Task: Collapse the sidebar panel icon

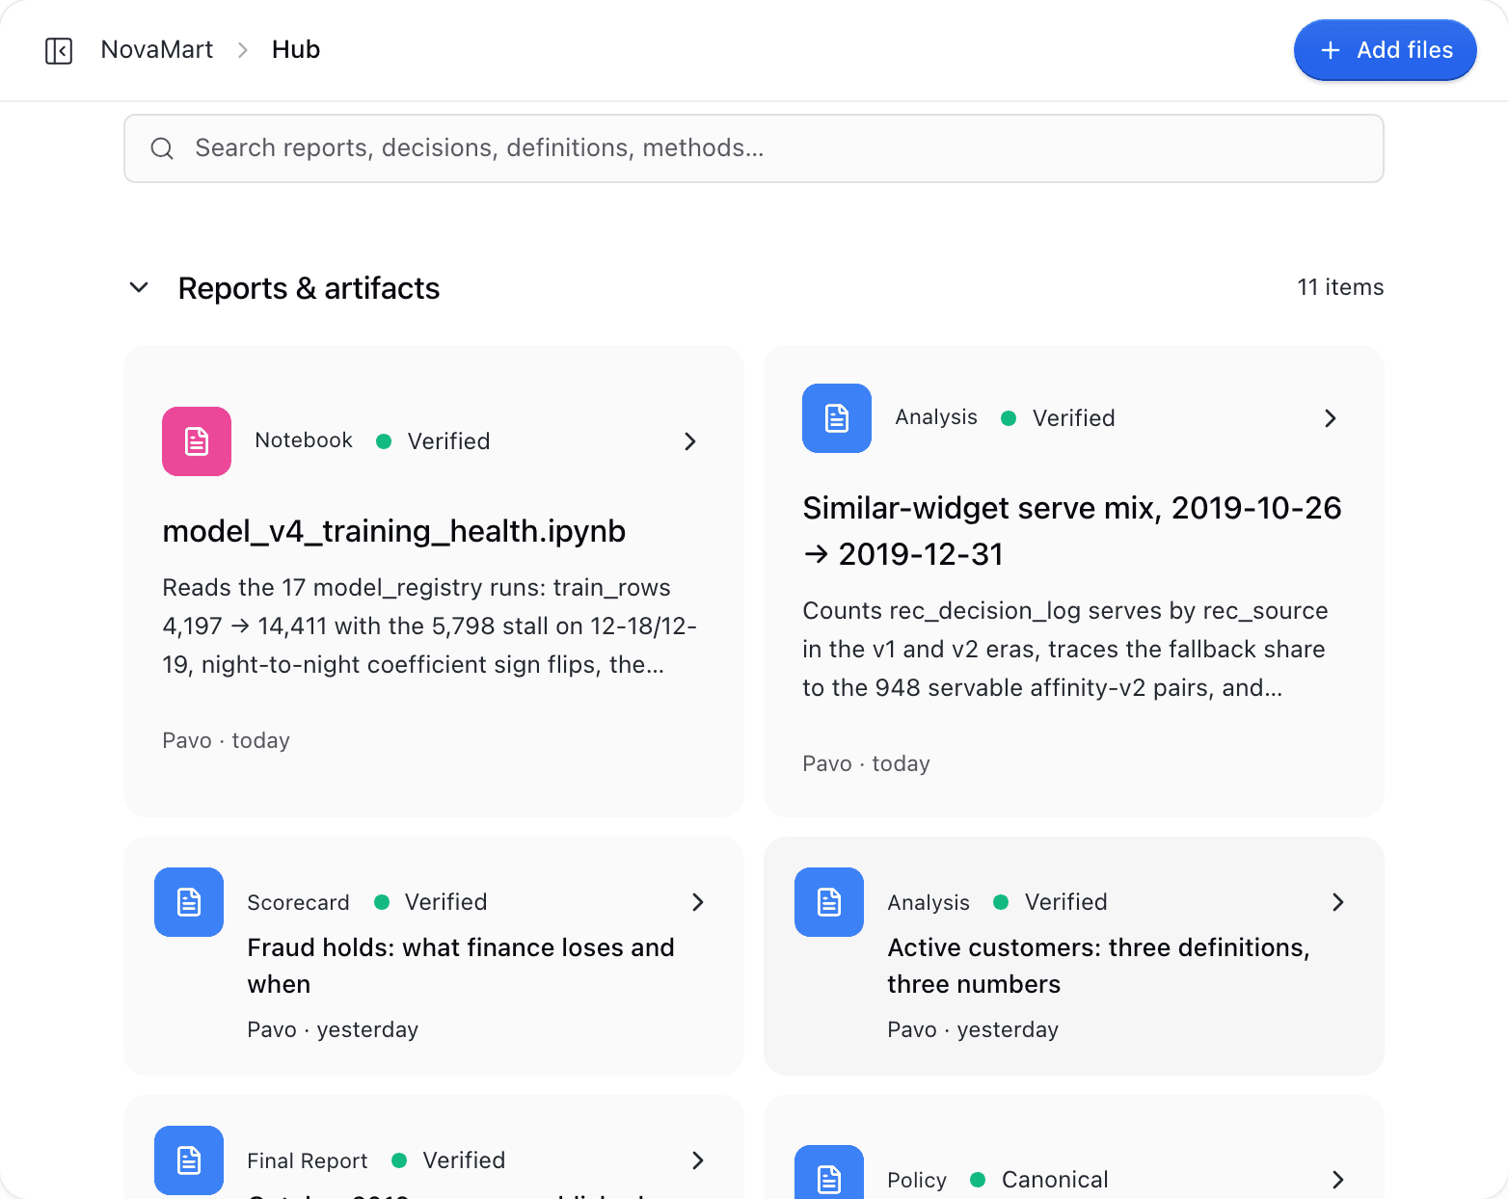Action: click(59, 50)
